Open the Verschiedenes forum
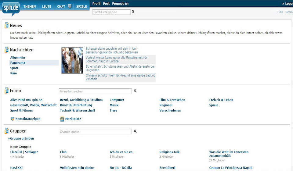This screenshot has height=171, width=293. (x=170, y=110)
